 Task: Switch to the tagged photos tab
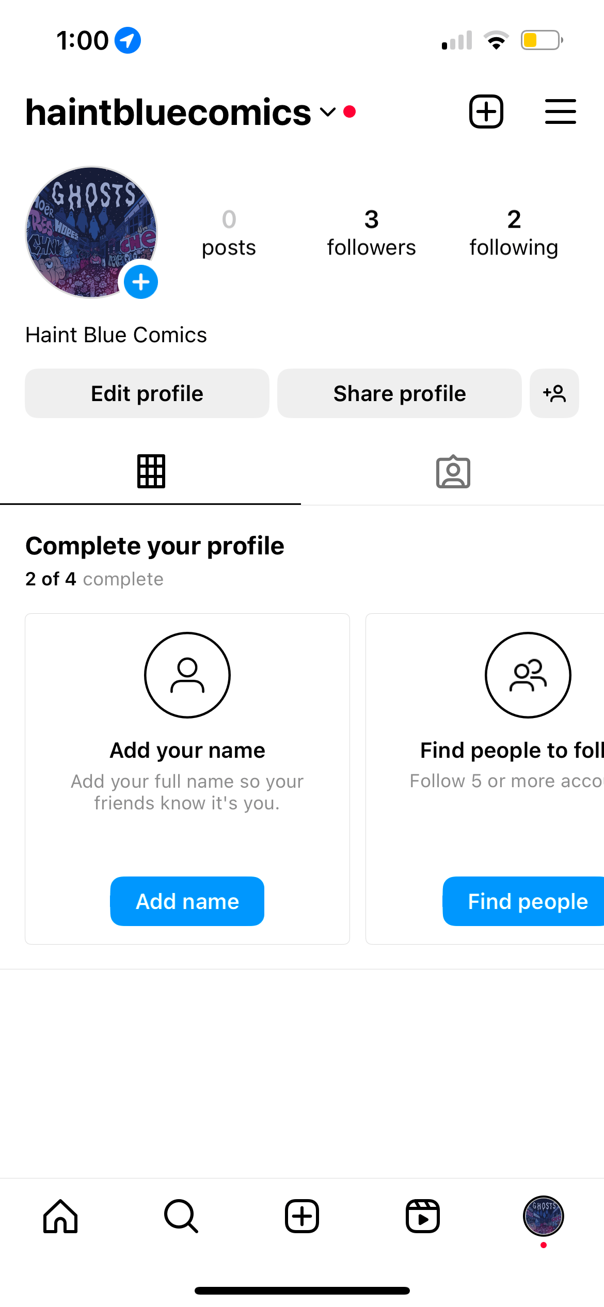pyautogui.click(x=453, y=471)
